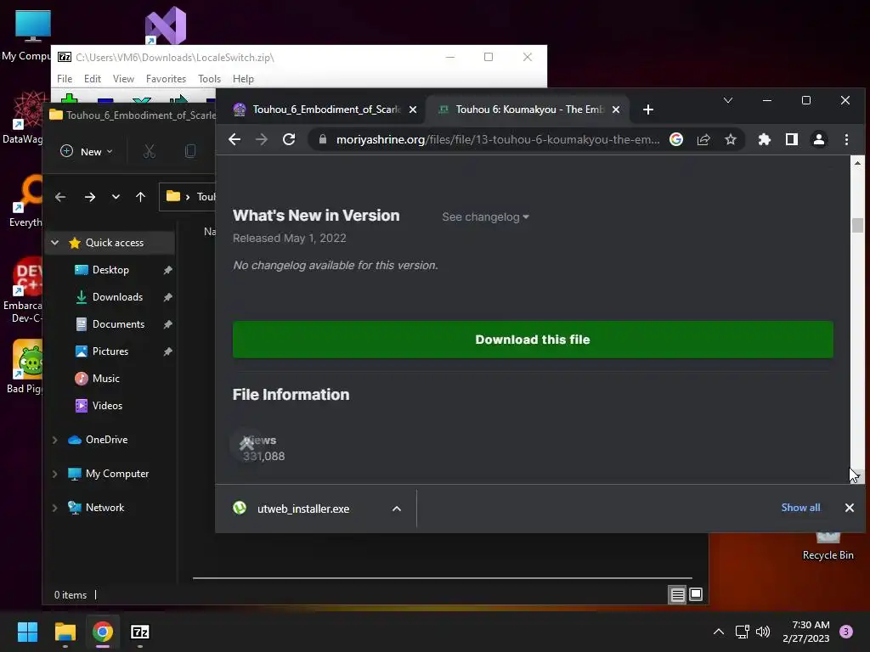Screen dimensions: 870x652
Task: Click Download this file button
Action: coord(533,340)
